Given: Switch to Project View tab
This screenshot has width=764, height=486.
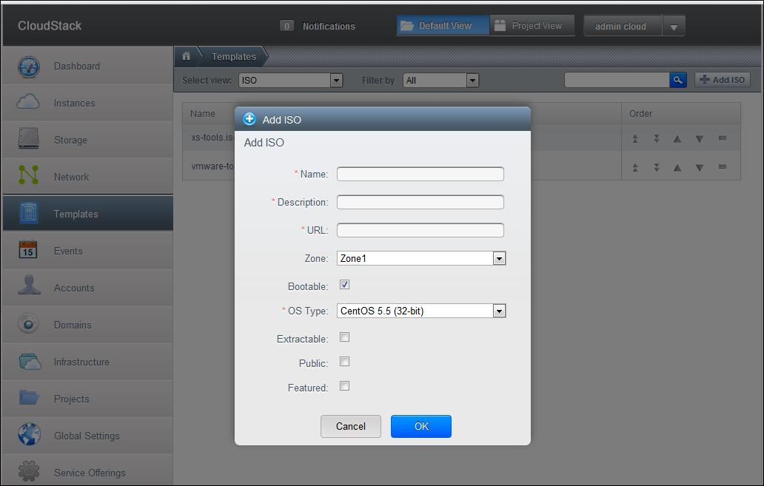Looking at the screenshot, I should (529, 26).
